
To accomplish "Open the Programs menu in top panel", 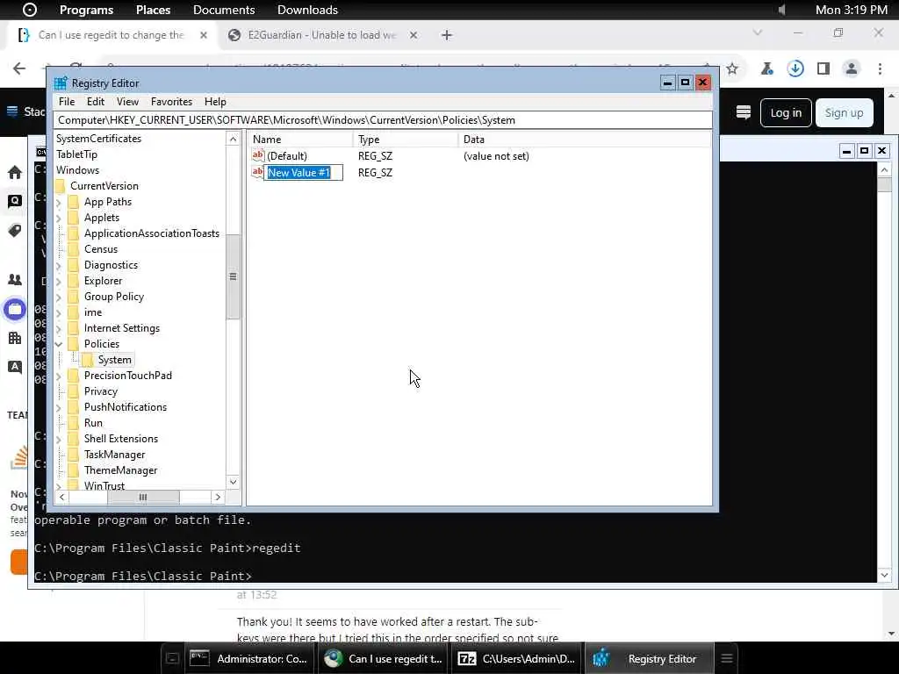I will (x=86, y=10).
